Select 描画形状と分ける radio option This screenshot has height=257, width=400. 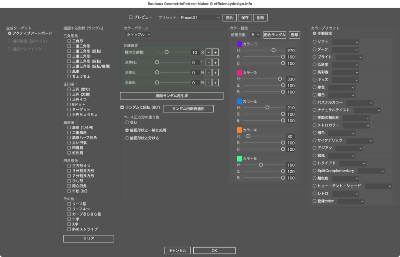pyautogui.click(x=127, y=138)
